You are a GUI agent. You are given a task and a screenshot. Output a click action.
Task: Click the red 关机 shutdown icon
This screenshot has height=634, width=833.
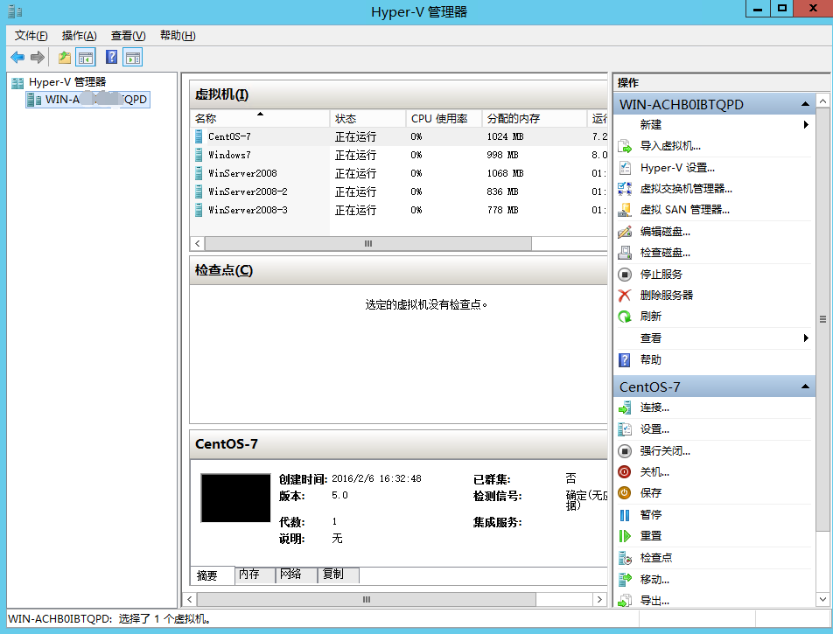625,472
